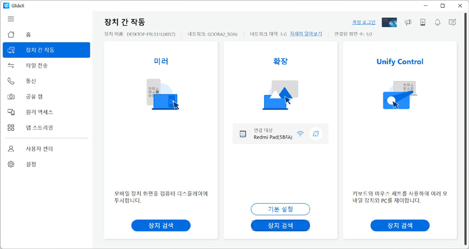Select 원격 액세스 from the sidebar
This screenshot has width=469, height=249.
[x=39, y=112]
